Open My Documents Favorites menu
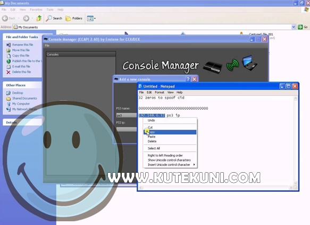The image size is (310, 225). coord(36,10)
